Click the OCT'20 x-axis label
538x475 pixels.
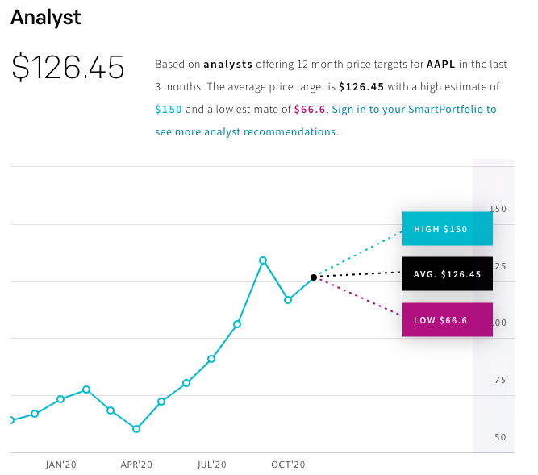[x=288, y=465]
